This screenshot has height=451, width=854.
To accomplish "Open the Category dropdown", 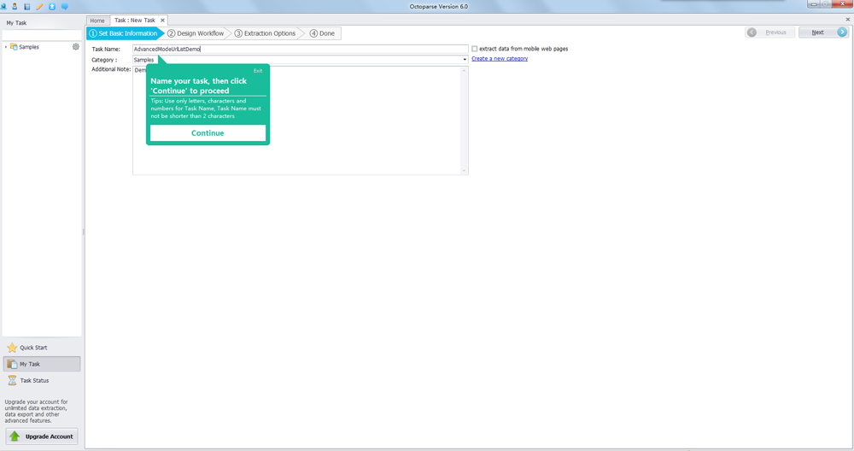I will [x=465, y=60].
